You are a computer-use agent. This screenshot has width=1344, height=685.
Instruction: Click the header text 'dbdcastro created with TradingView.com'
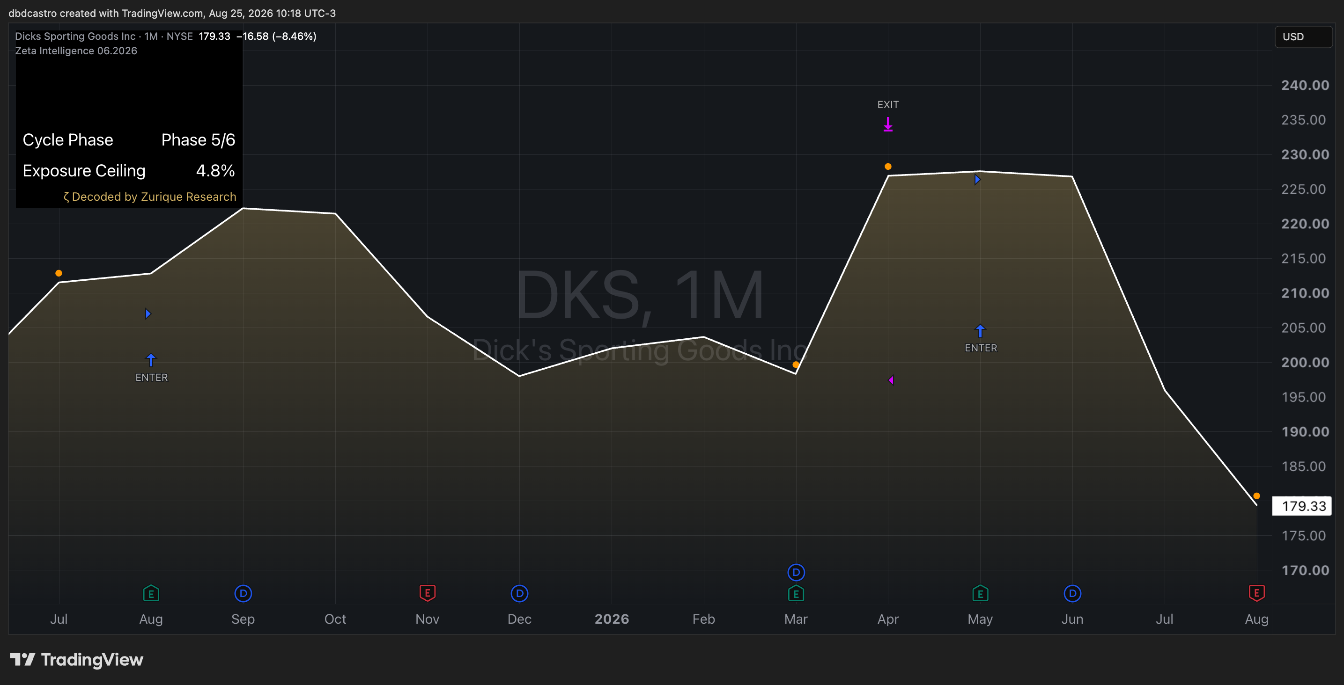(106, 13)
